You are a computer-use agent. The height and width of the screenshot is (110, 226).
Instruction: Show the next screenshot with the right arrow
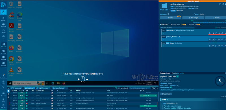click(87, 79)
